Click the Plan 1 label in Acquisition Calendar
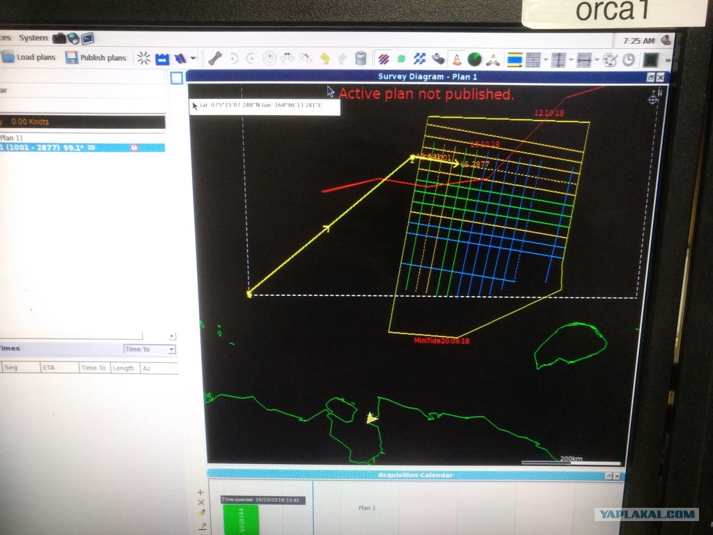 click(367, 508)
